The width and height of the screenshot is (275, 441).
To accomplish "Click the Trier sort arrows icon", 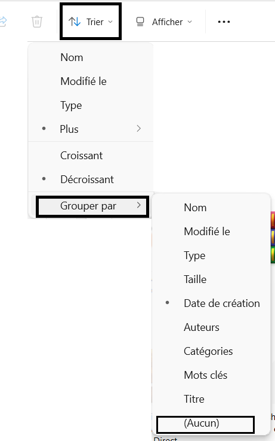I will click(75, 22).
